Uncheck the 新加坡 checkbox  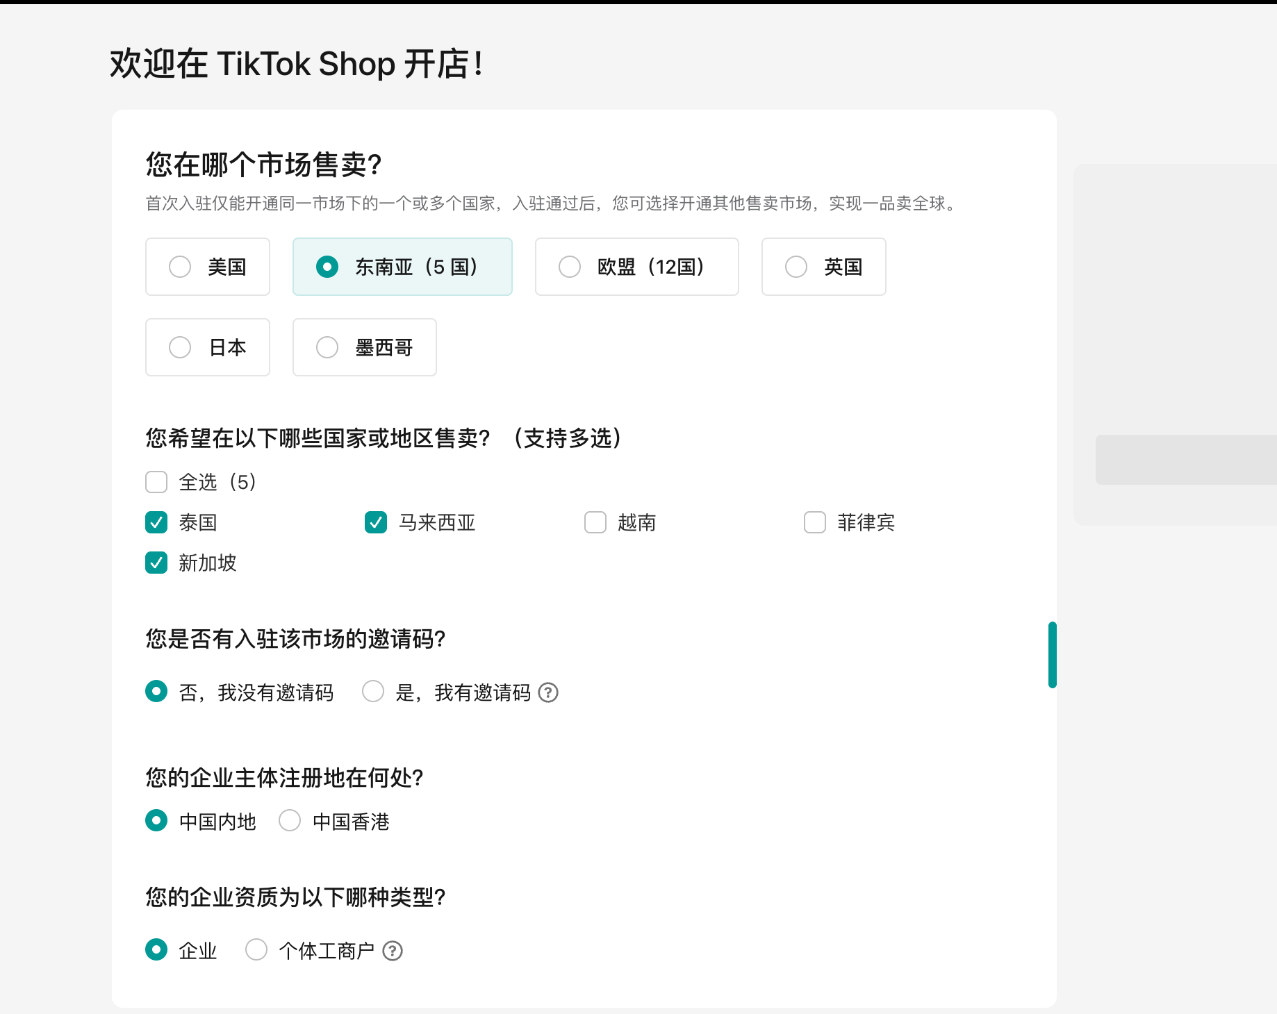156,563
